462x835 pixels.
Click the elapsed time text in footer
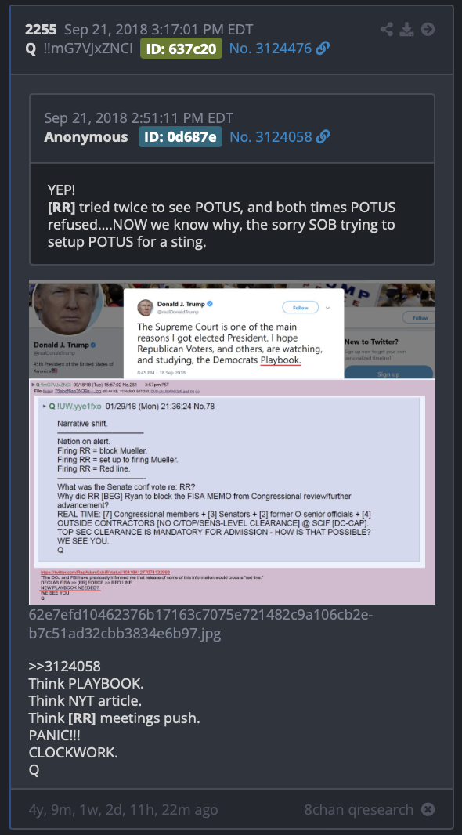pos(124,810)
